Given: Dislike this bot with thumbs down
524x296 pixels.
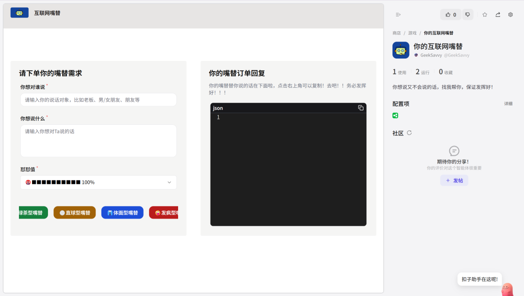Looking at the screenshot, I should [468, 15].
